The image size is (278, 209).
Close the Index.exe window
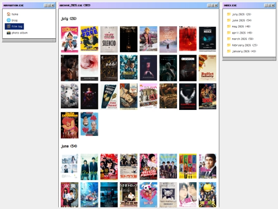pos(273,5)
